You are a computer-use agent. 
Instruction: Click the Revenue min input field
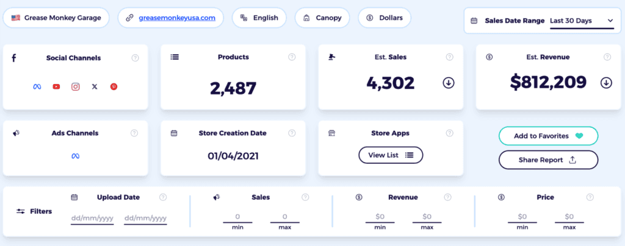(380, 217)
